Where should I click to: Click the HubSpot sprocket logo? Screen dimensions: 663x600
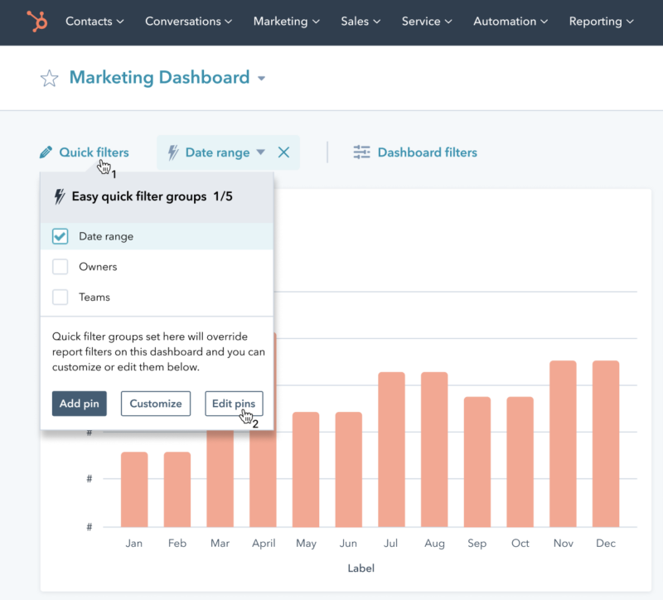pos(37,22)
